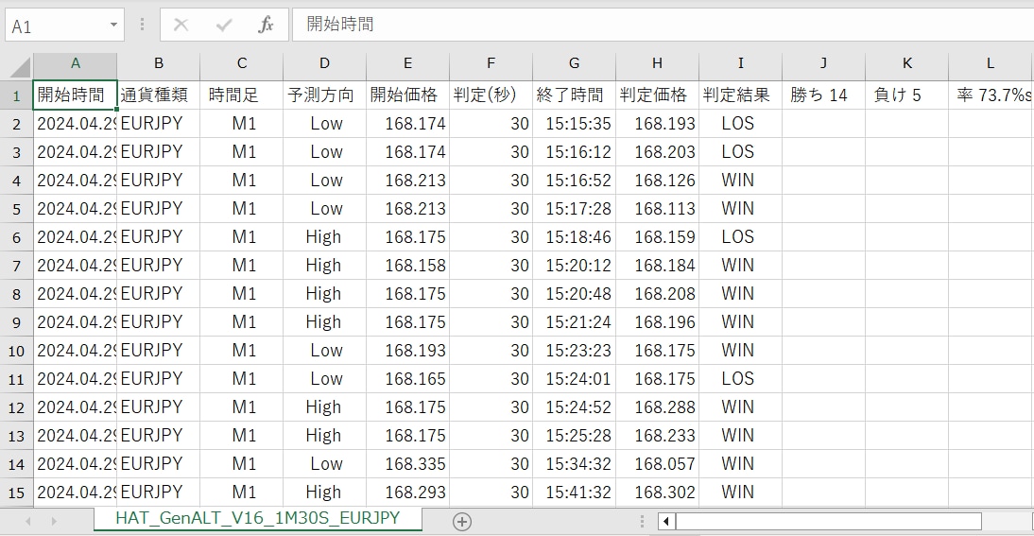Click LOS result in row 11
1034x536 pixels.
click(x=740, y=378)
